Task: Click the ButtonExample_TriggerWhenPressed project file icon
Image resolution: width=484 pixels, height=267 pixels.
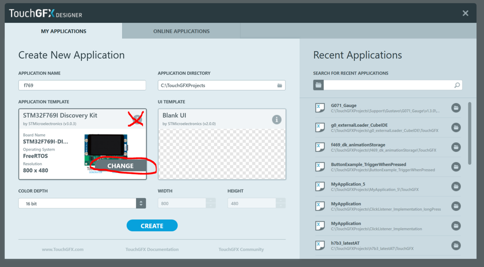Action: coord(320,167)
